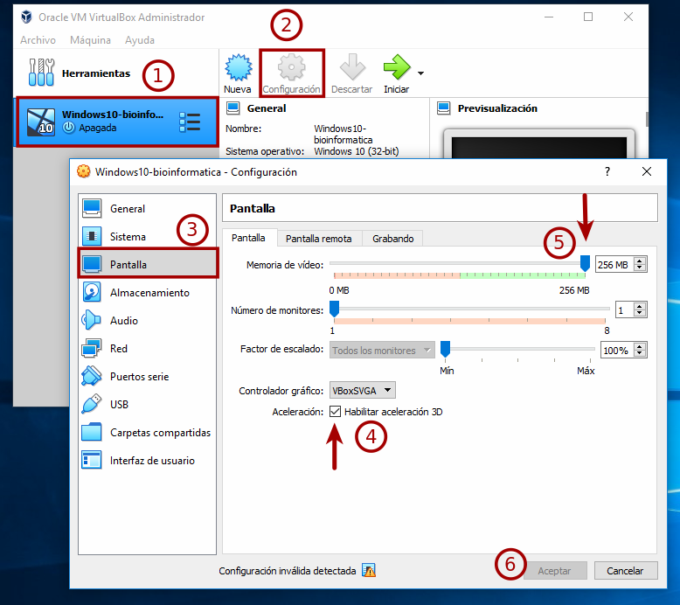The width and height of the screenshot is (680, 605).
Task: Click the Aceptar button
Action: 555,571
